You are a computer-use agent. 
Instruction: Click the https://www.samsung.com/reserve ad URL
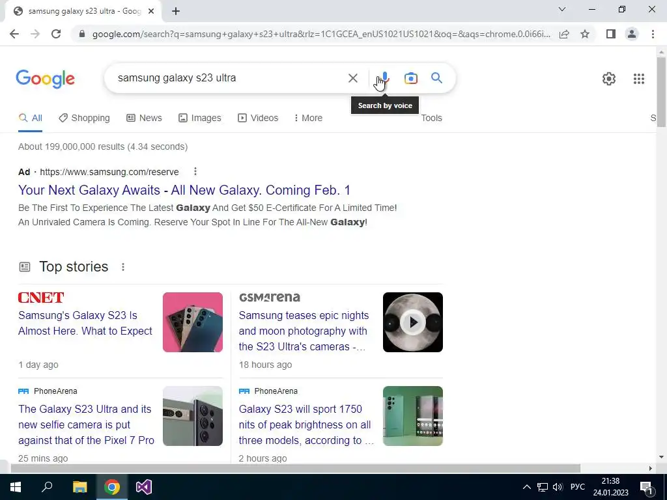(109, 172)
